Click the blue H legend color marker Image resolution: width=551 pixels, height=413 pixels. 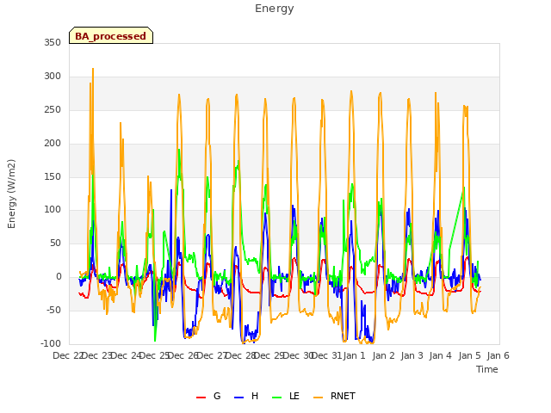(x=238, y=398)
